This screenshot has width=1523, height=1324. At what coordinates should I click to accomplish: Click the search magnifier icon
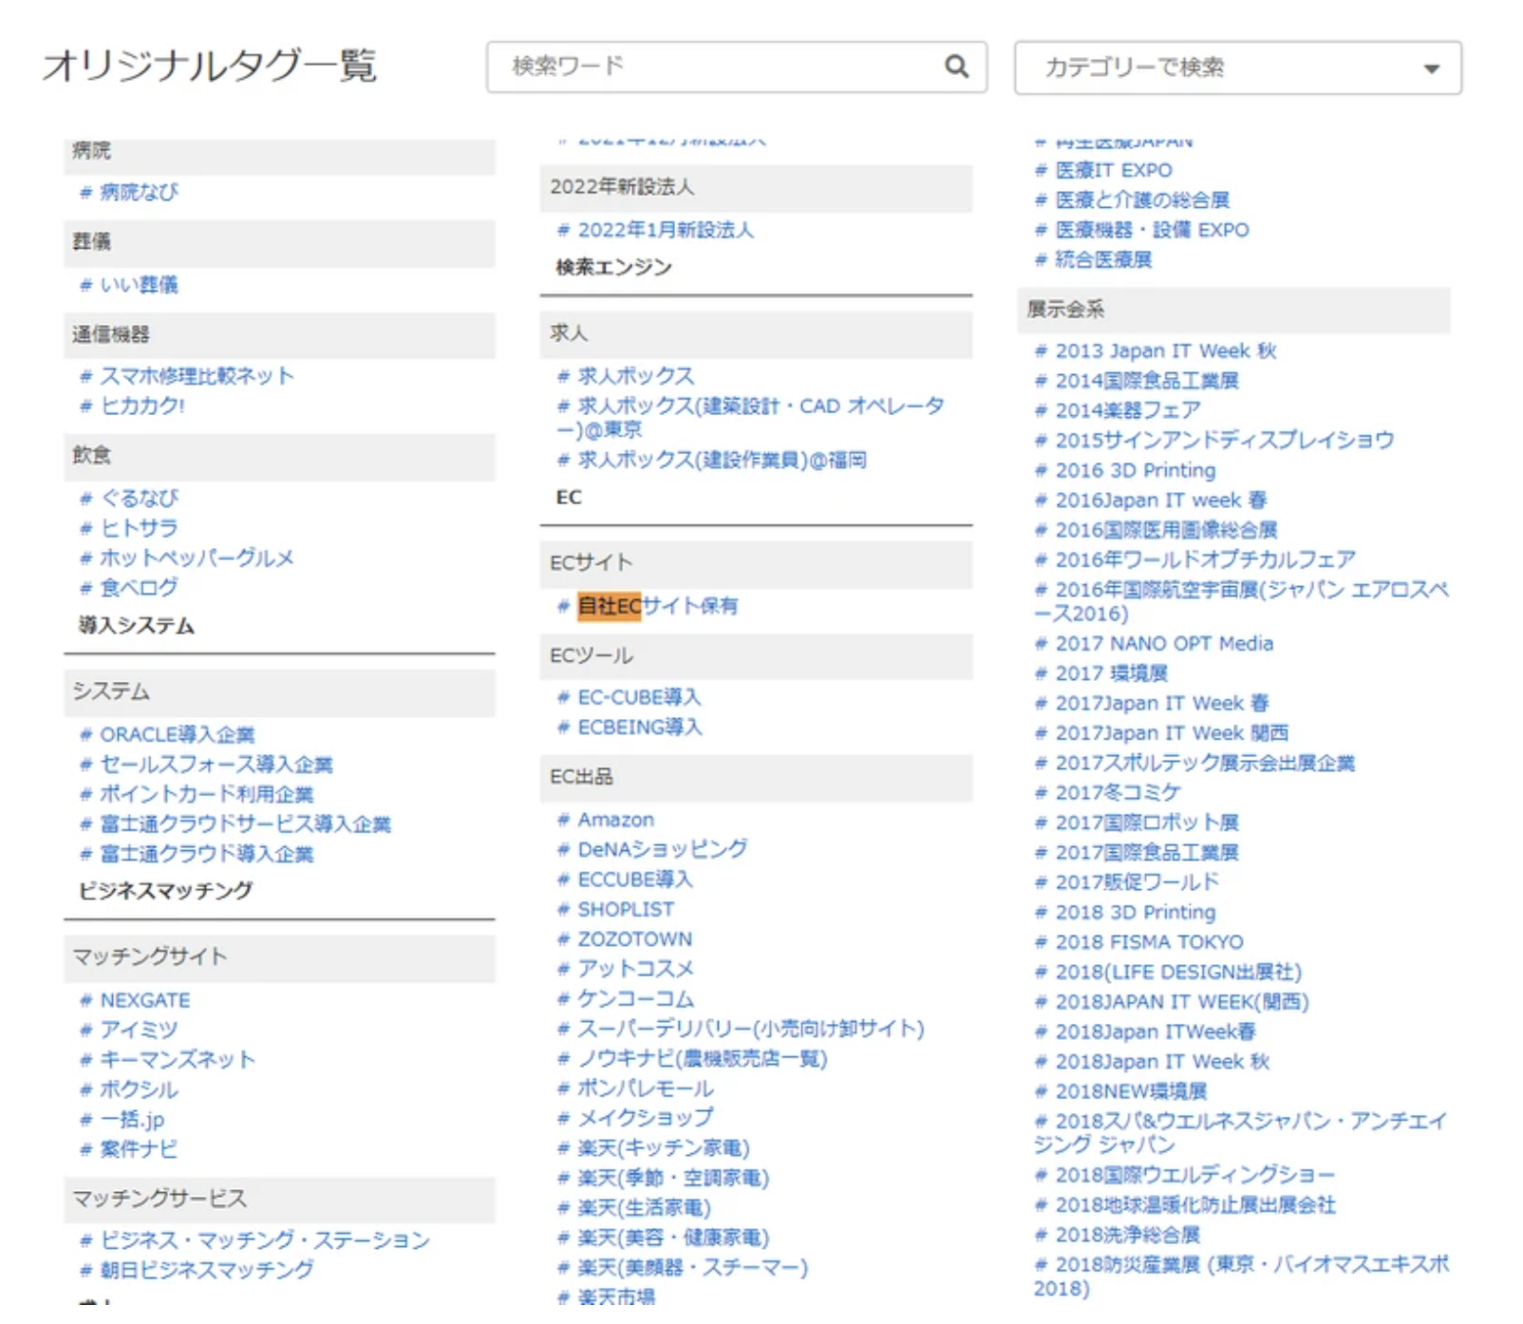956,67
